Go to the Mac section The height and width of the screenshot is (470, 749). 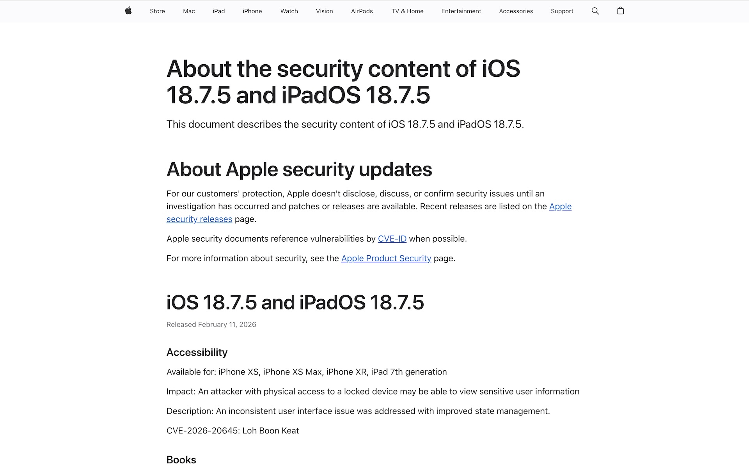click(x=189, y=11)
